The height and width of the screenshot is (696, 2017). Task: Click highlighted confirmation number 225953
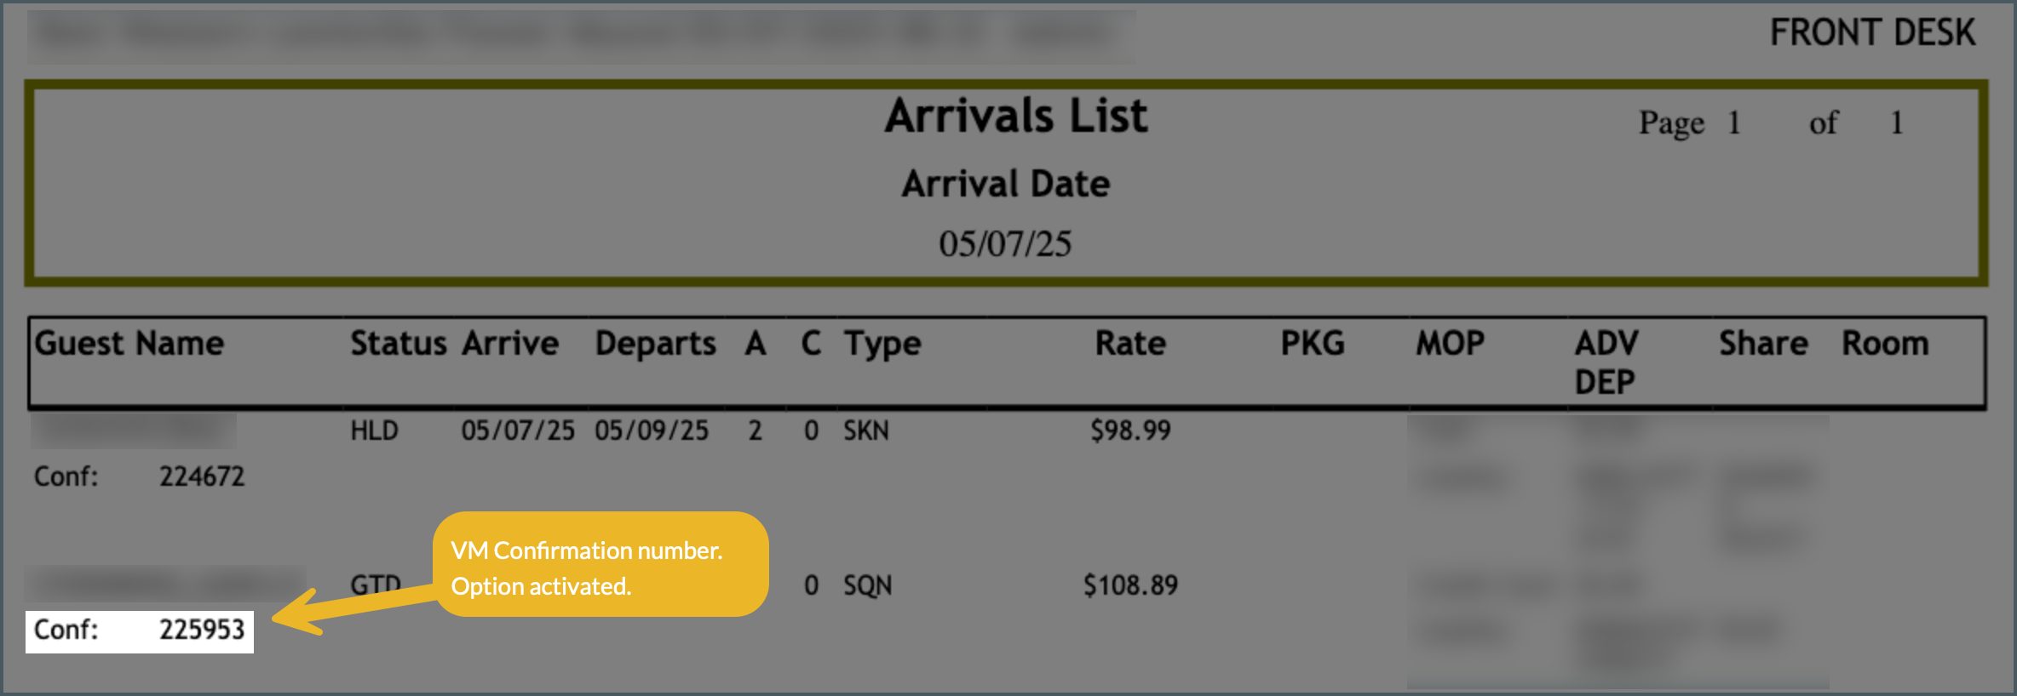[202, 630]
